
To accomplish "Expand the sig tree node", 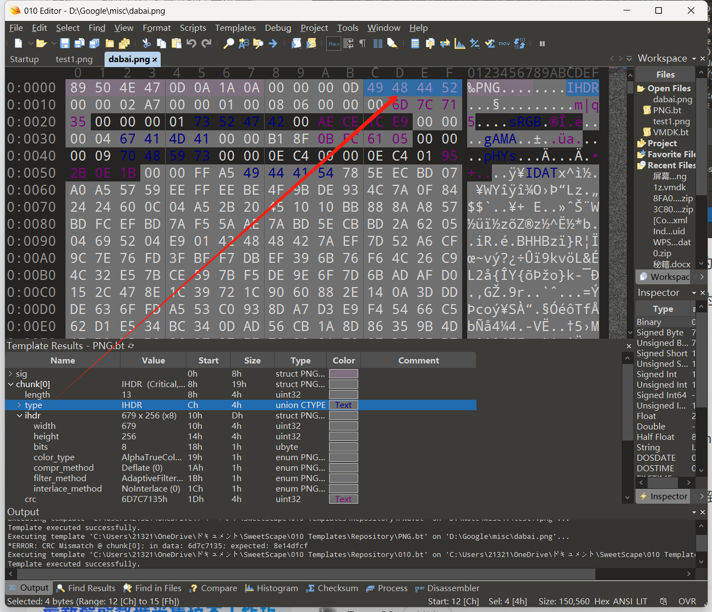I will pyautogui.click(x=10, y=374).
